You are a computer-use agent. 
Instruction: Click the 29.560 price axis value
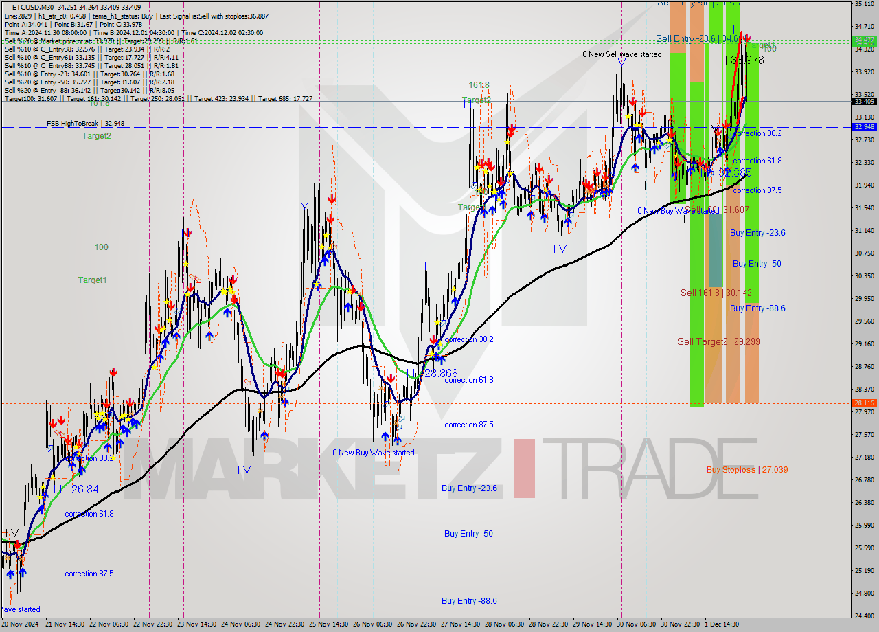point(864,321)
